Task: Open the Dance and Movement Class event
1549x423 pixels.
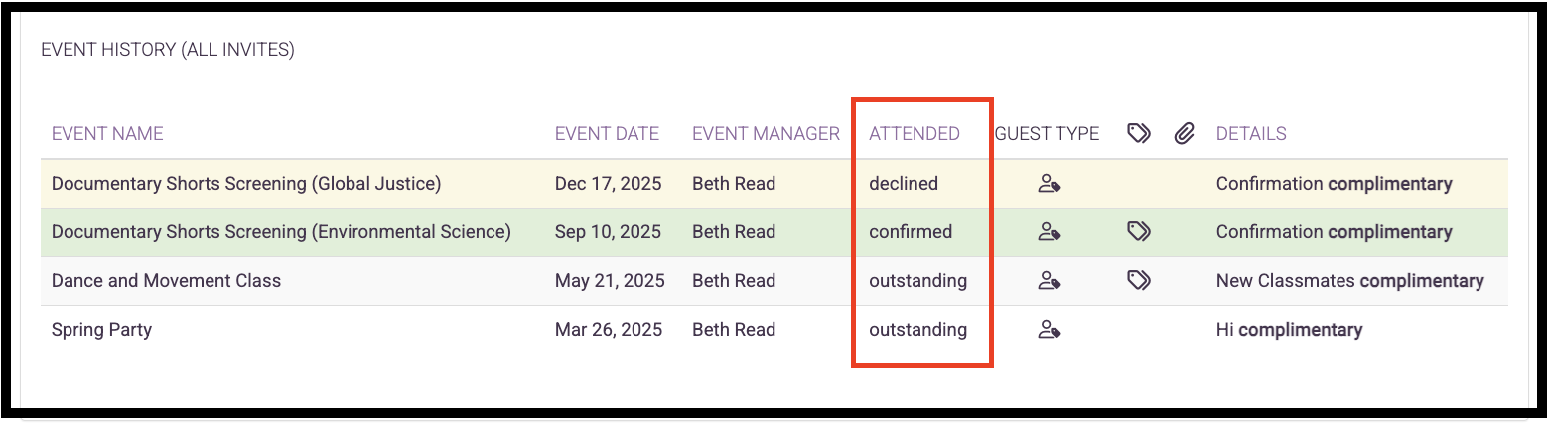Action: pyautogui.click(x=166, y=281)
